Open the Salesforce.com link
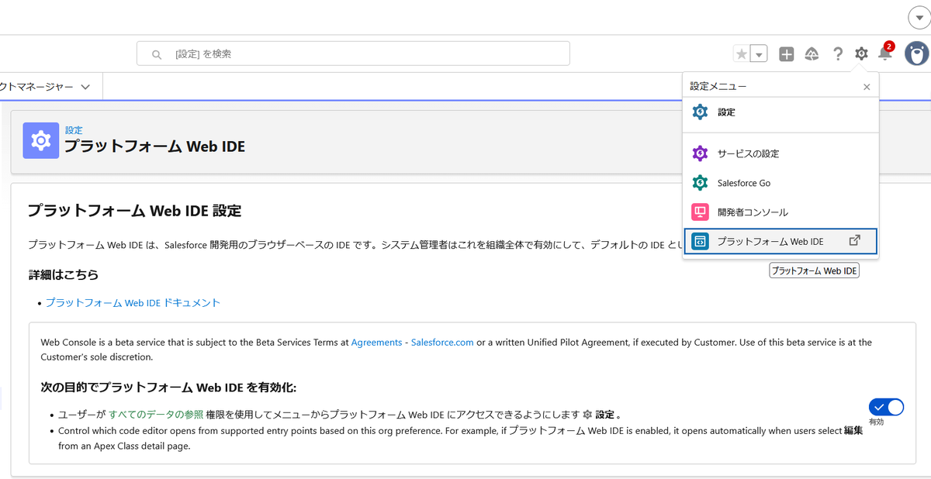The image size is (931, 479). click(x=442, y=342)
